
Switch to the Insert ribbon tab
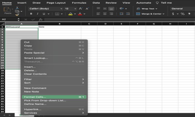point(22,3)
